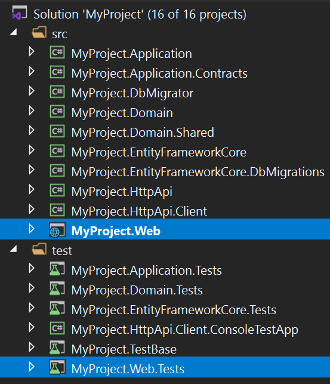Select the MyProject.EntityFrameworkCore.Tests project name
Viewport: 330px width, 384px height.
coord(174,310)
